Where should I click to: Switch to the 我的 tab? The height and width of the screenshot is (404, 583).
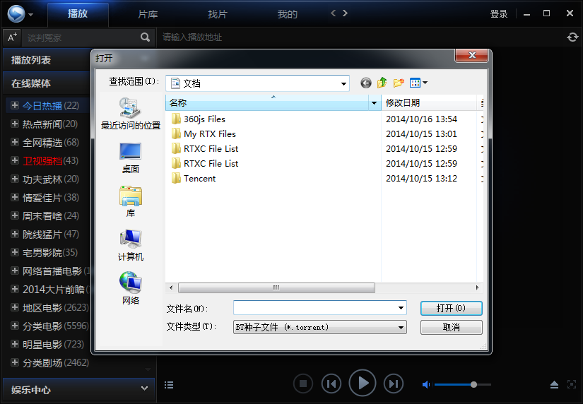(287, 14)
